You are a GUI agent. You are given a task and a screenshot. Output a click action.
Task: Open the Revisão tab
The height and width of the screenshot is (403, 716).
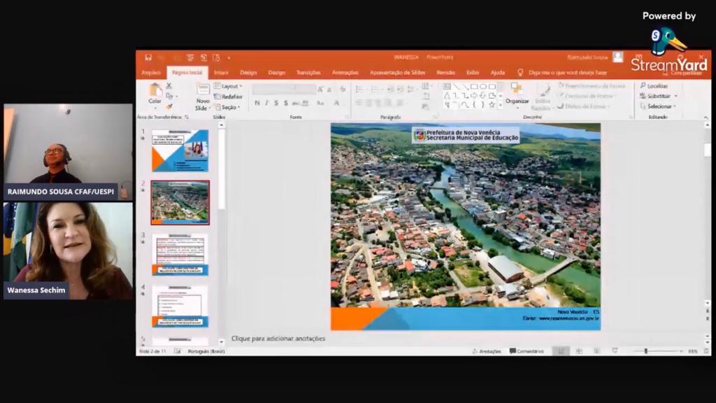445,73
